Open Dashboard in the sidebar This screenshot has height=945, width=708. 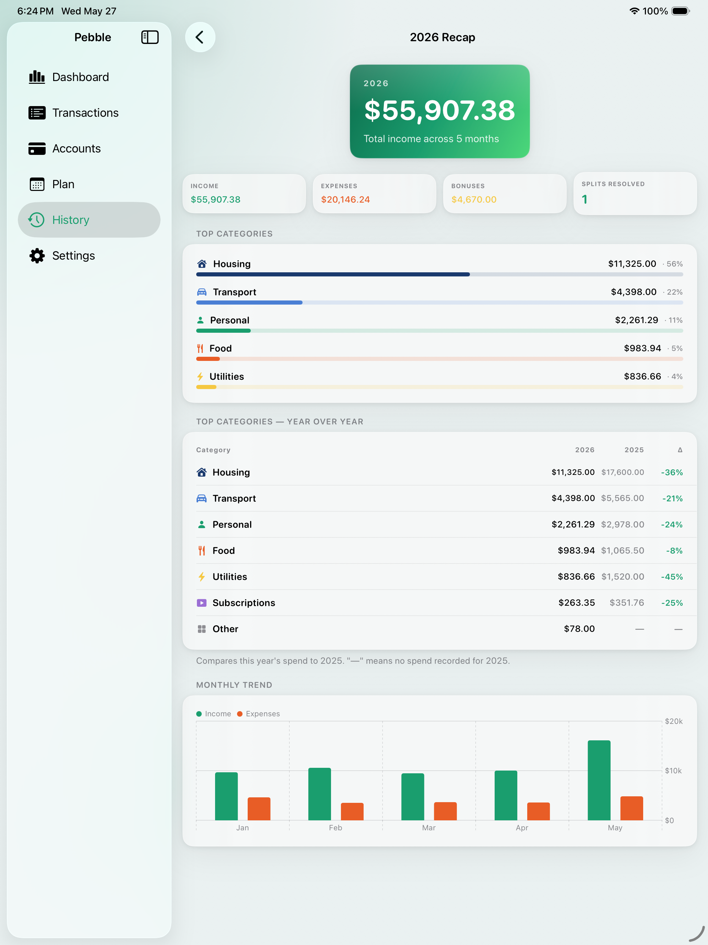(x=89, y=77)
